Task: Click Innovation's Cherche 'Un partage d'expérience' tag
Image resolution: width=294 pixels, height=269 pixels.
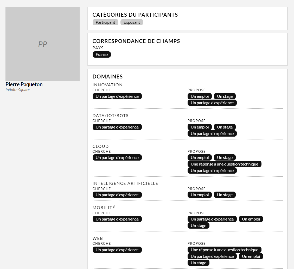Action: 117,96
